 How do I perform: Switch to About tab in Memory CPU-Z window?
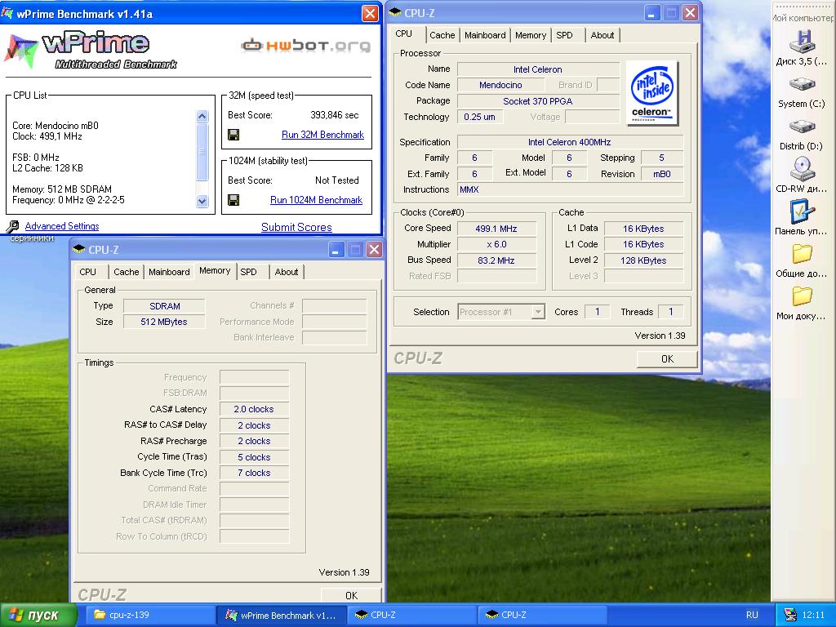(287, 272)
